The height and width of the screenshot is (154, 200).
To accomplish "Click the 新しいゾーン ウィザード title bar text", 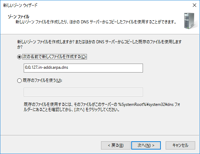I will coord(20,5).
